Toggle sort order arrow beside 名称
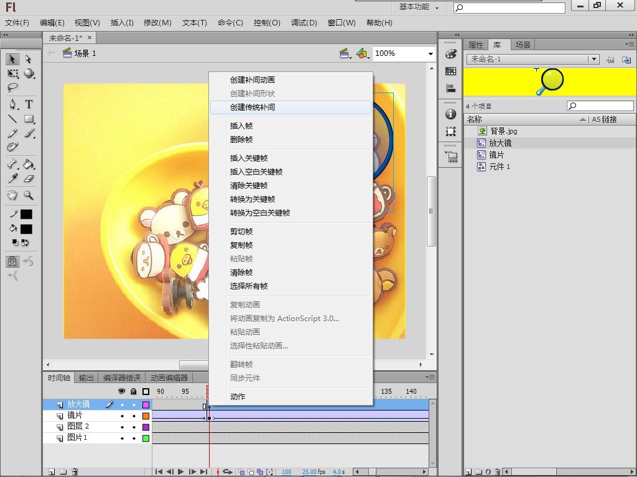Screen dimensions: 637x477 tap(583, 119)
